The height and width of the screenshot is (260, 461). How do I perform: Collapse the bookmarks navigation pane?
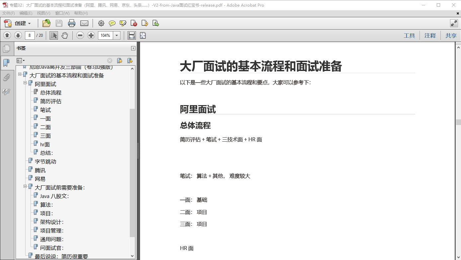[x=133, y=48]
